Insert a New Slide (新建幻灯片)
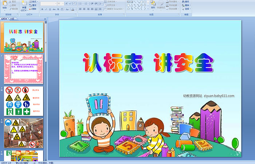Screen dimensions: 255x164 (24, 6)
